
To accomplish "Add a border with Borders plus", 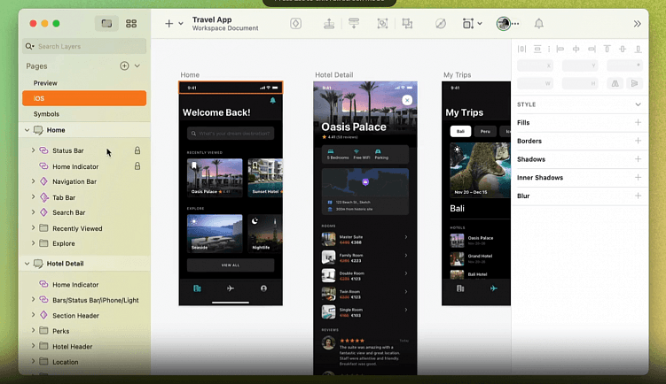I will [638, 141].
